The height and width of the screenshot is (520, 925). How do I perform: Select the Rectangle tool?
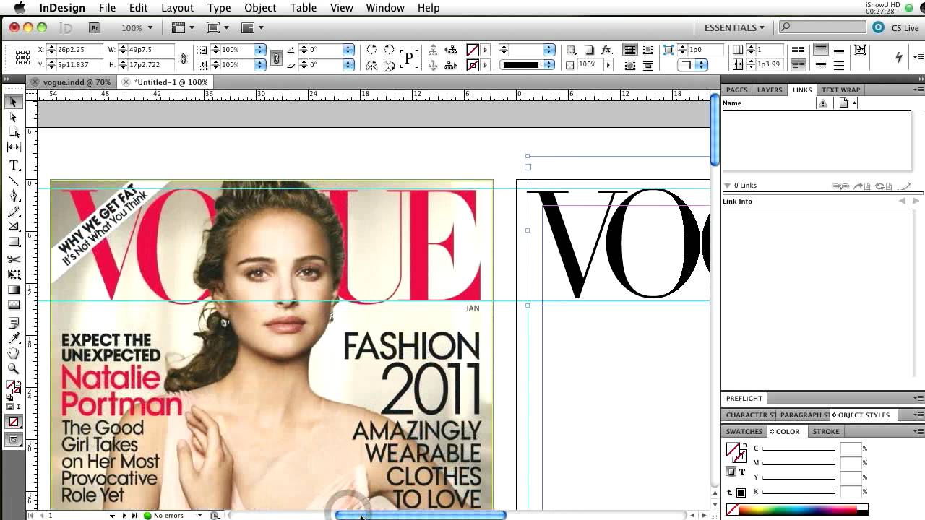point(13,242)
